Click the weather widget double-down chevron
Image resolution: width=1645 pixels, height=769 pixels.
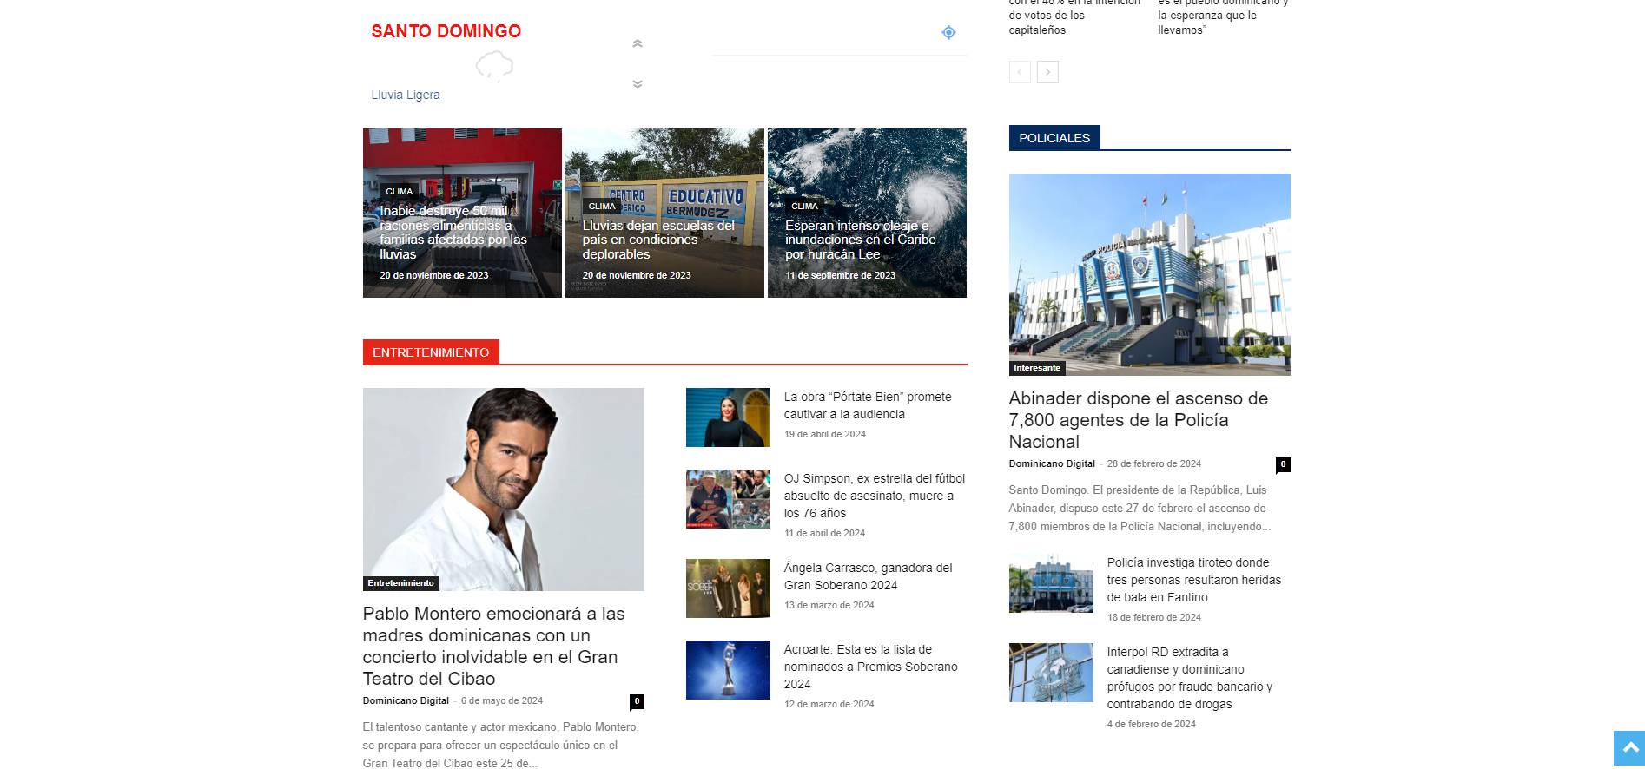[x=638, y=84]
